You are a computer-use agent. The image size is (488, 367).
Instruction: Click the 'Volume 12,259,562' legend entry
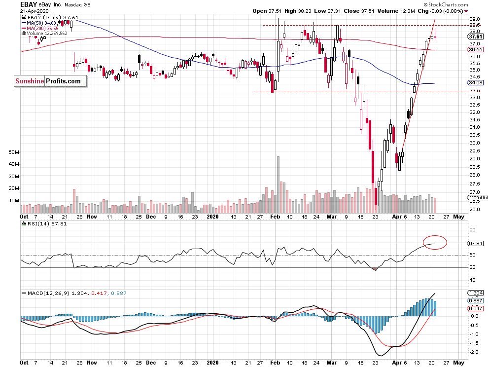tap(47, 34)
